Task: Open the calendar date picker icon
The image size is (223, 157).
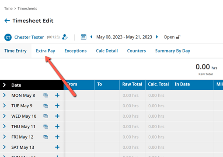Action: coord(84,37)
